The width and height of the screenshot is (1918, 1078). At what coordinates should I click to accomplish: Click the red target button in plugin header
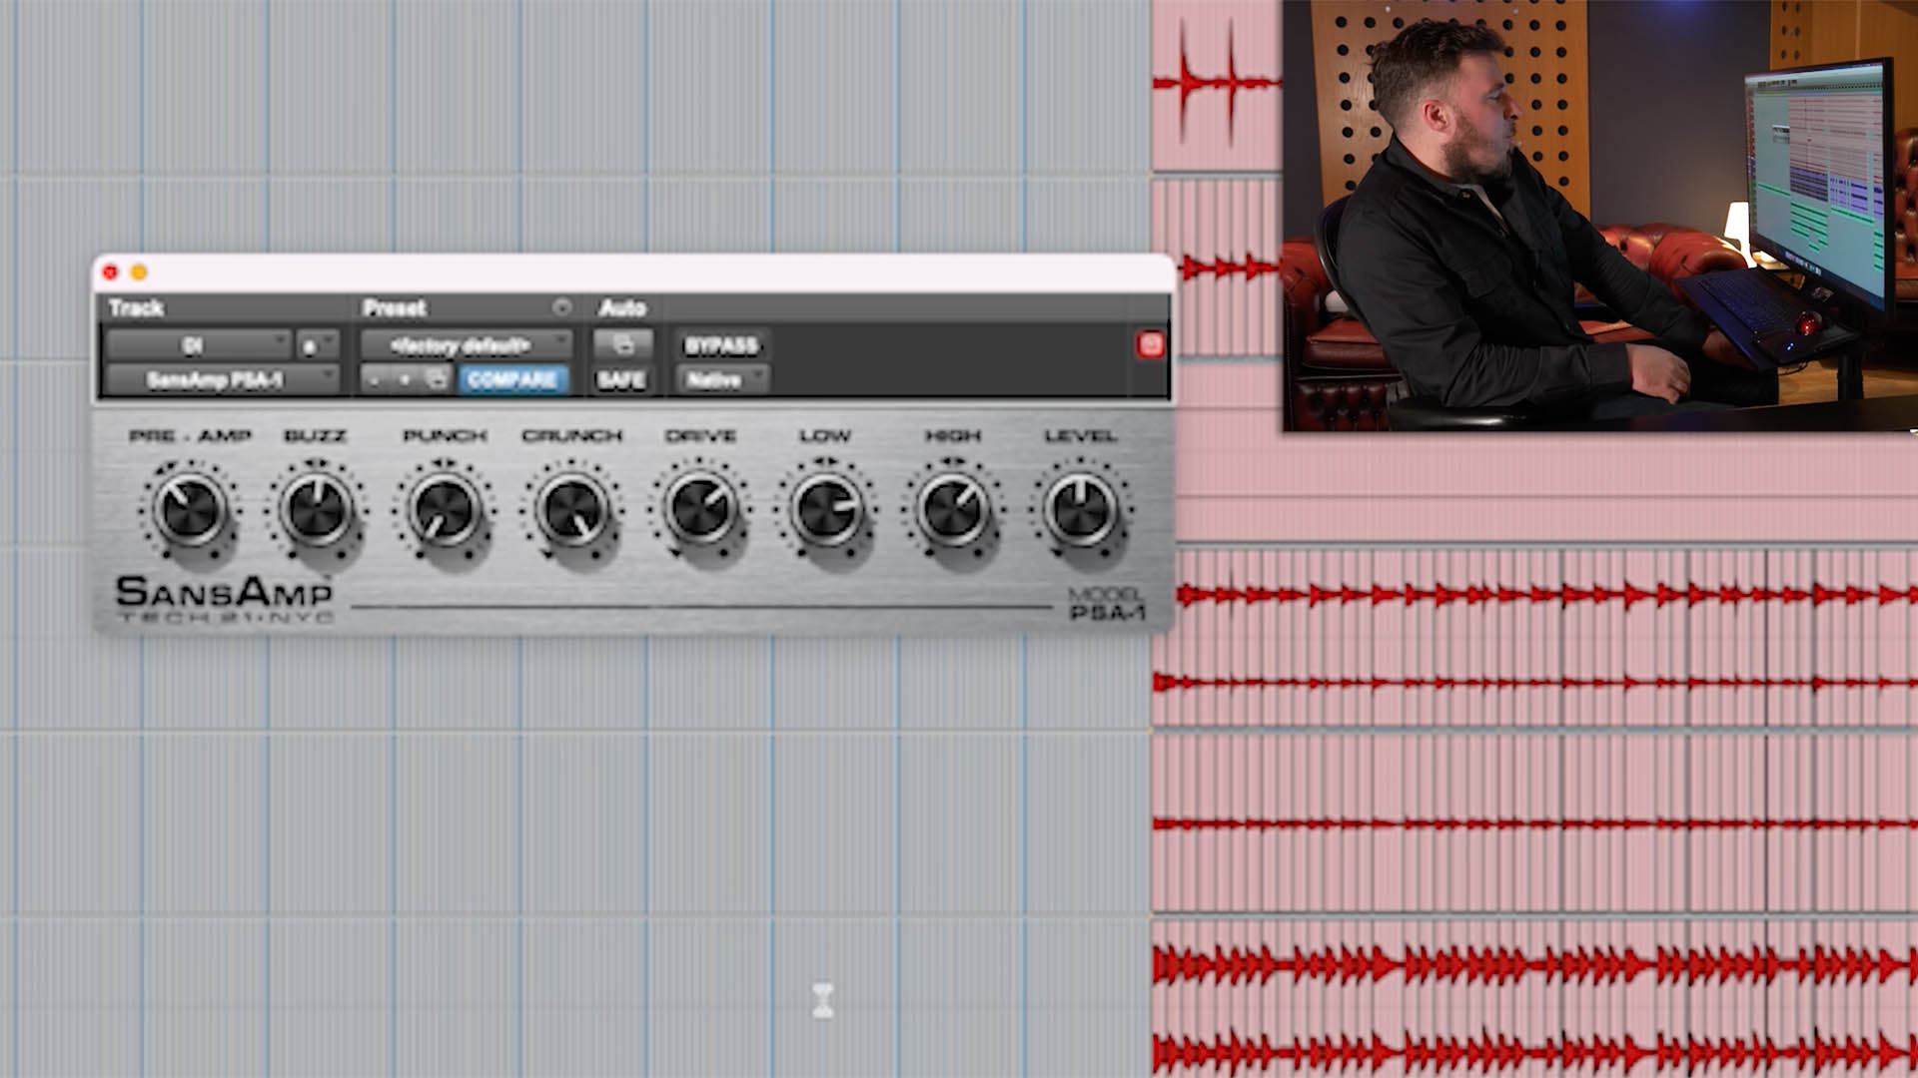1150,344
